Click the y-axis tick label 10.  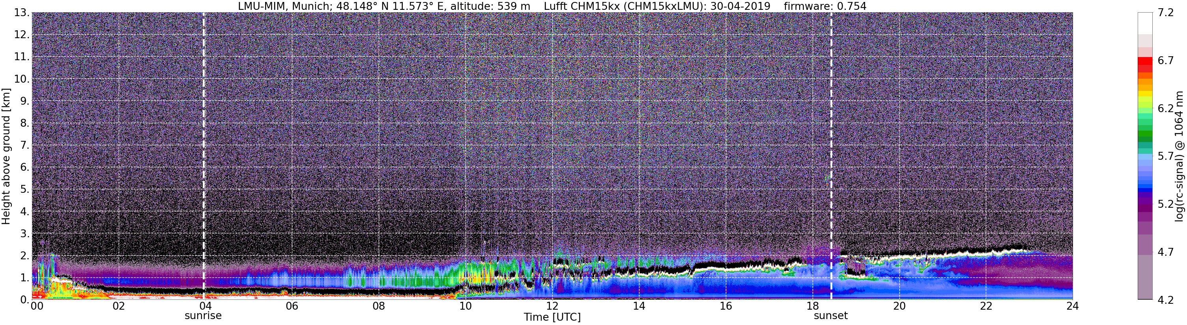click(22, 79)
